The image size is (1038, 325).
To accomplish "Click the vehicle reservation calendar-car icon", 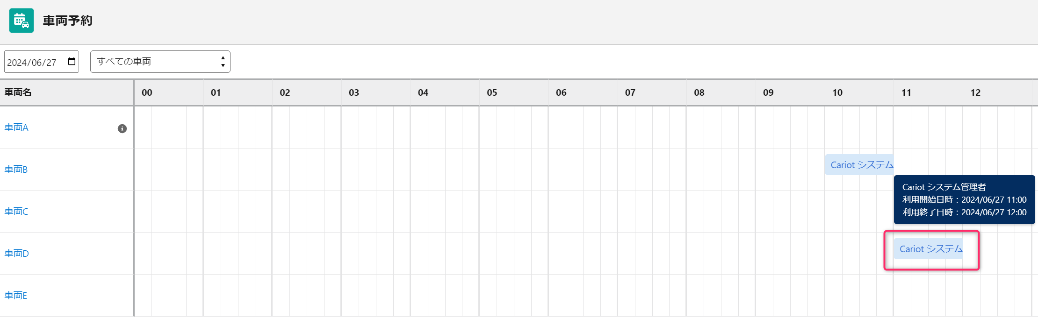I will click(x=22, y=21).
